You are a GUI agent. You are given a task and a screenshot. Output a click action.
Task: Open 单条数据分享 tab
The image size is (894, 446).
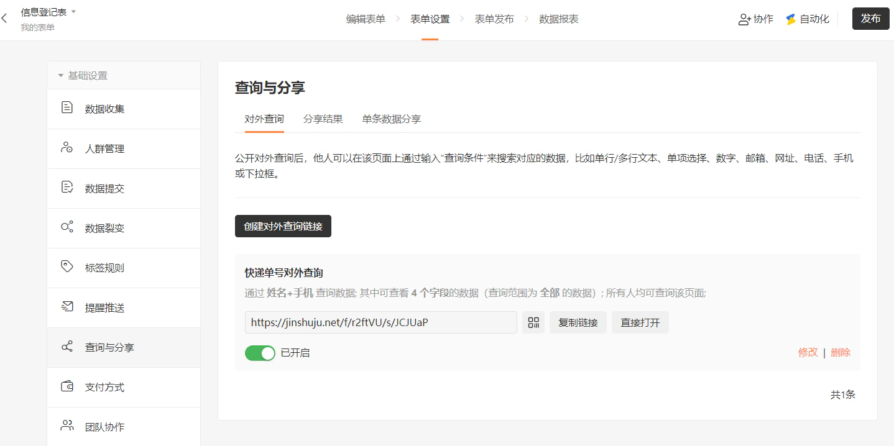click(392, 119)
